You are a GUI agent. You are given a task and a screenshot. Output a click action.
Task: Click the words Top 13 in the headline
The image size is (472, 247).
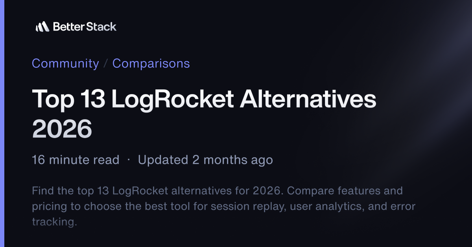tap(68, 99)
